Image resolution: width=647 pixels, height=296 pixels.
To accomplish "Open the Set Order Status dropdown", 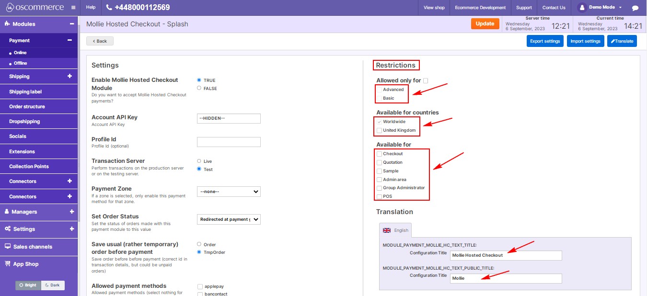I will tap(229, 219).
